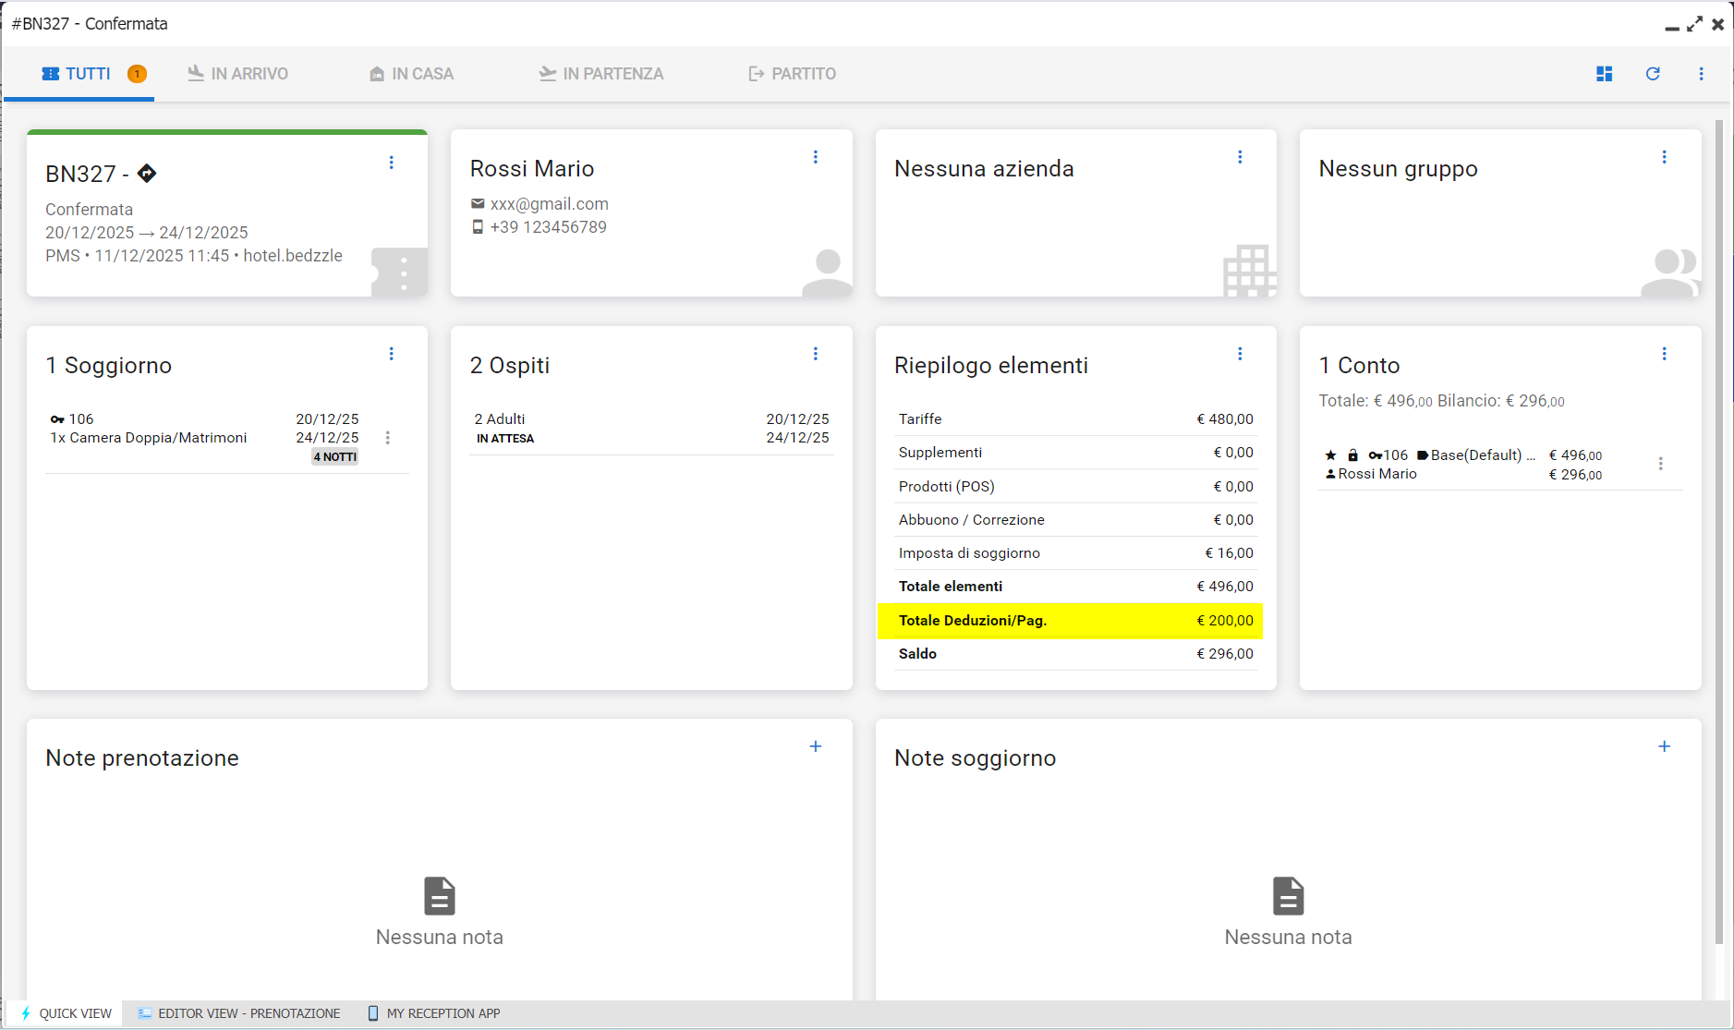Open the options menu of the Rossi Mario card
The image size is (1734, 1030).
click(x=815, y=157)
